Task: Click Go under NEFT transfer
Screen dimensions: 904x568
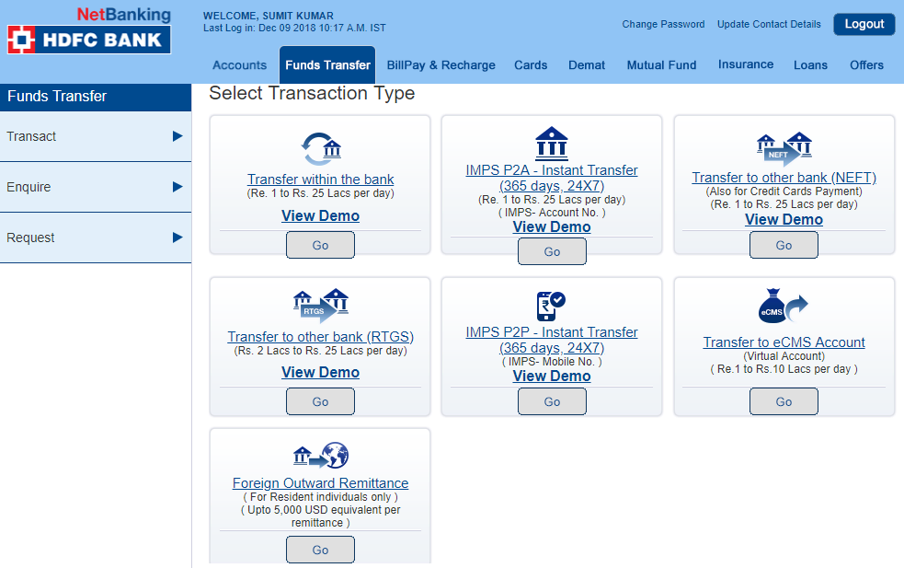Action: (784, 245)
